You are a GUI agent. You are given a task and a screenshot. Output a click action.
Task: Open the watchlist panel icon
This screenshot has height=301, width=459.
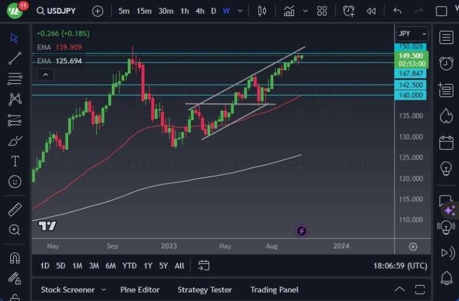click(446, 38)
